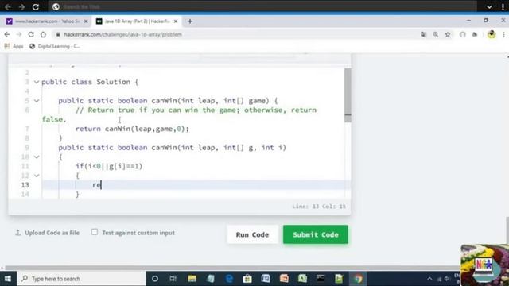The image size is (509, 286).
Task: Click the Type here to search box
Action: pyautogui.click(x=81, y=279)
